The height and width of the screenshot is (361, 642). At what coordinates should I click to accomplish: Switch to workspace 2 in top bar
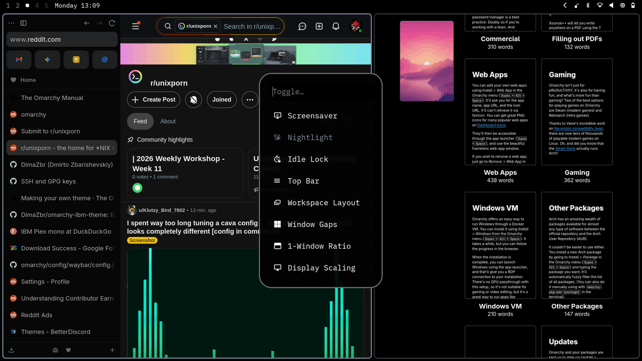point(18,5)
